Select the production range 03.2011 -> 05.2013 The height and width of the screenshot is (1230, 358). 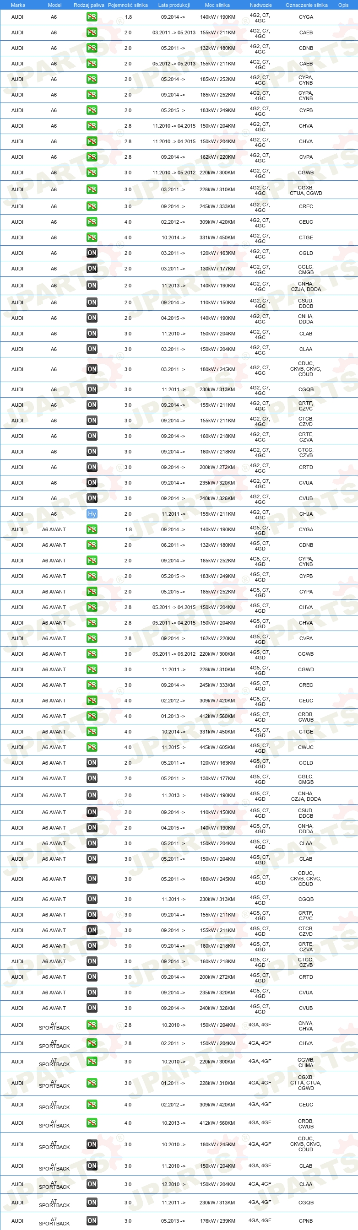[x=174, y=32]
